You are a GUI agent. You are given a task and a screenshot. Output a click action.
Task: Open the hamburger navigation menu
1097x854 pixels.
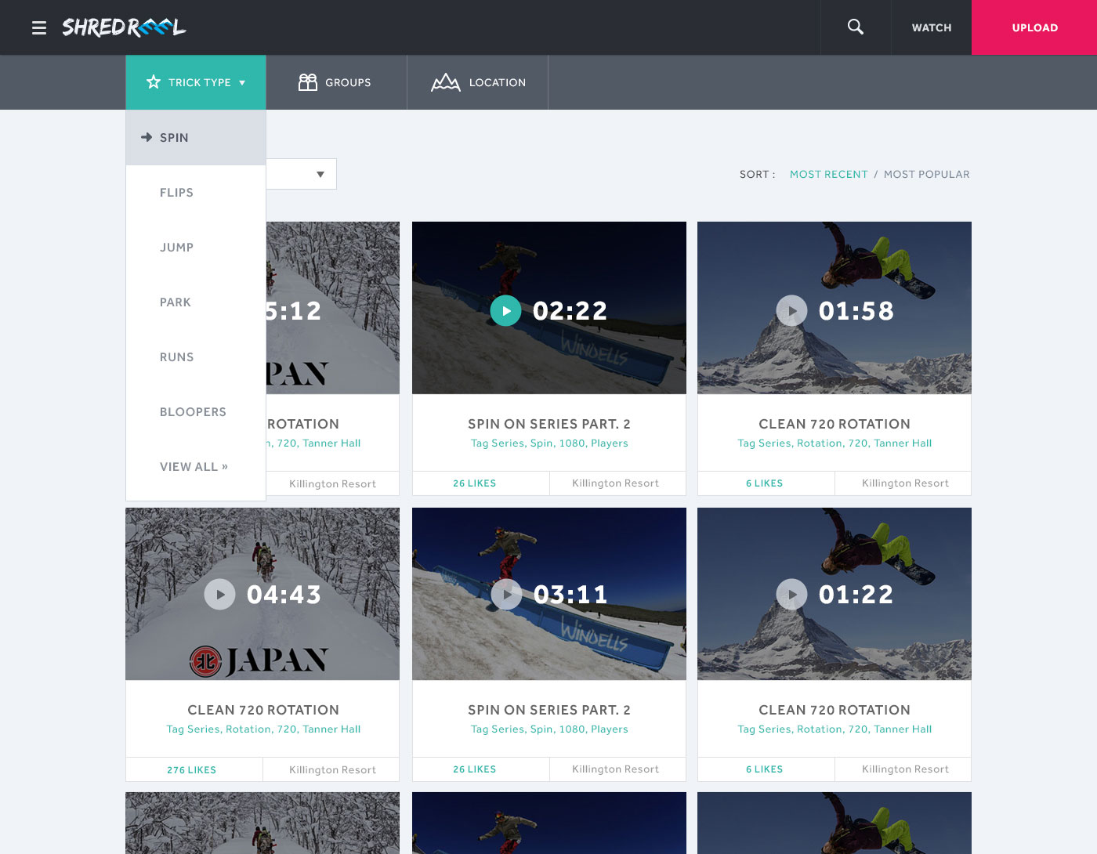click(x=39, y=28)
